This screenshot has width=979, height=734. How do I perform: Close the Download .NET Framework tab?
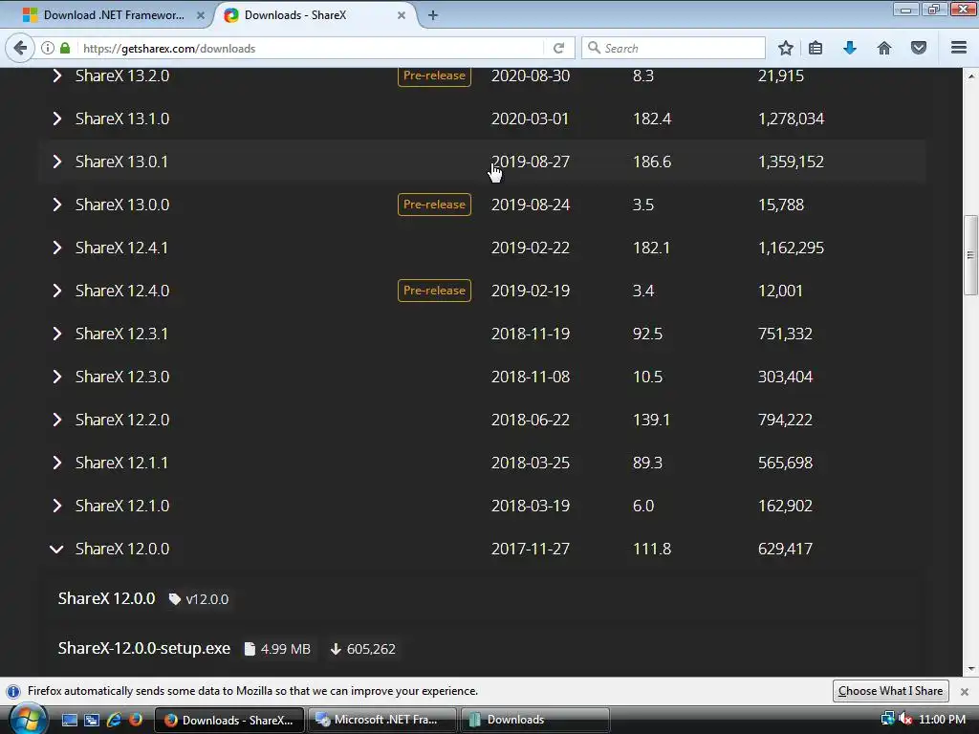click(x=201, y=15)
